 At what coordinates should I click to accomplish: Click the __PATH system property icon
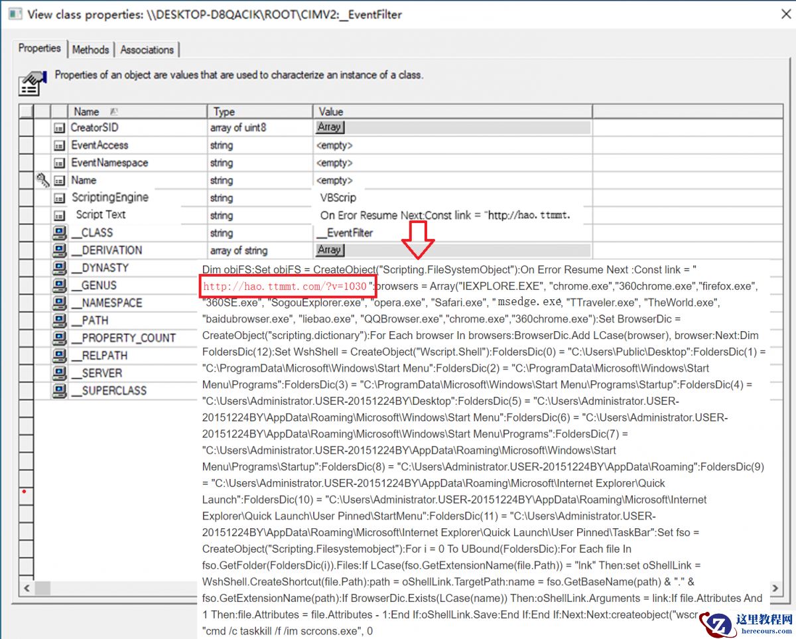pyautogui.click(x=60, y=320)
